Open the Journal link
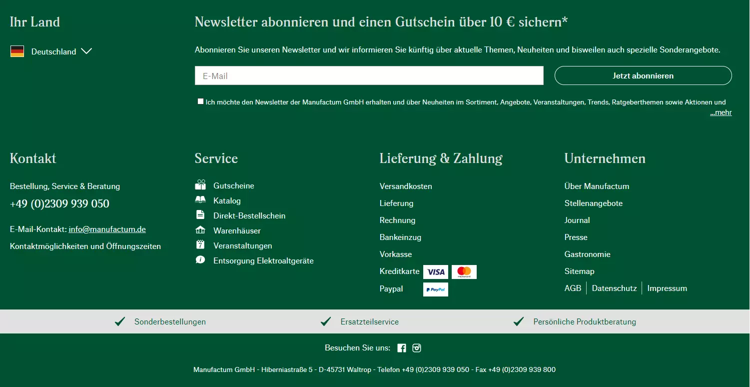750x387 pixels. [577, 220]
